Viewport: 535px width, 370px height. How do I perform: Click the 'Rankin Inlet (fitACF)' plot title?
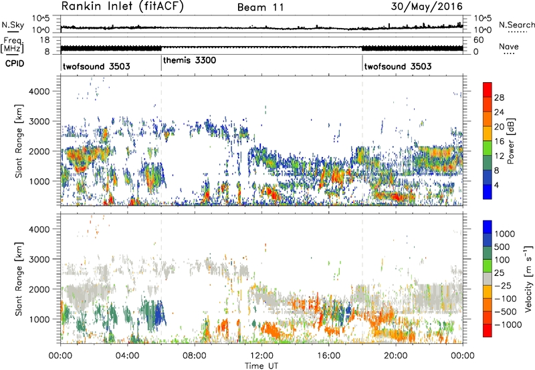[122, 7]
